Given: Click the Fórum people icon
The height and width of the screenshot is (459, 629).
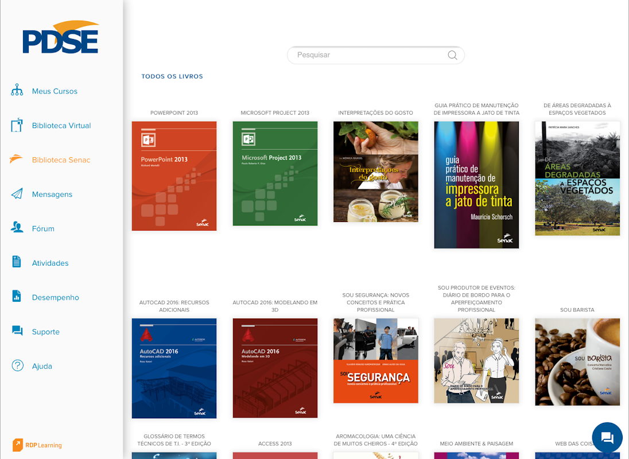Looking at the screenshot, I should pos(17,227).
